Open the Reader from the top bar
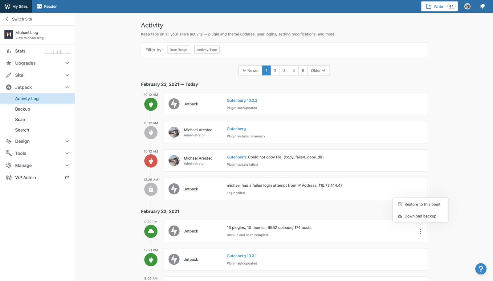Viewport: 493px width, 281px height. pos(47,6)
